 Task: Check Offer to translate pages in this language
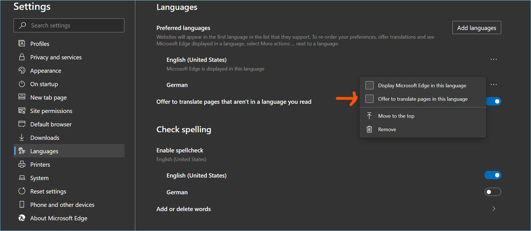tap(369, 99)
